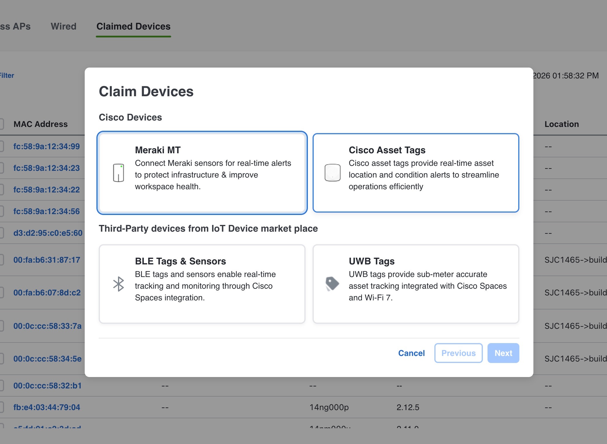Open the Filter link
The width and height of the screenshot is (607, 444).
click(7, 75)
